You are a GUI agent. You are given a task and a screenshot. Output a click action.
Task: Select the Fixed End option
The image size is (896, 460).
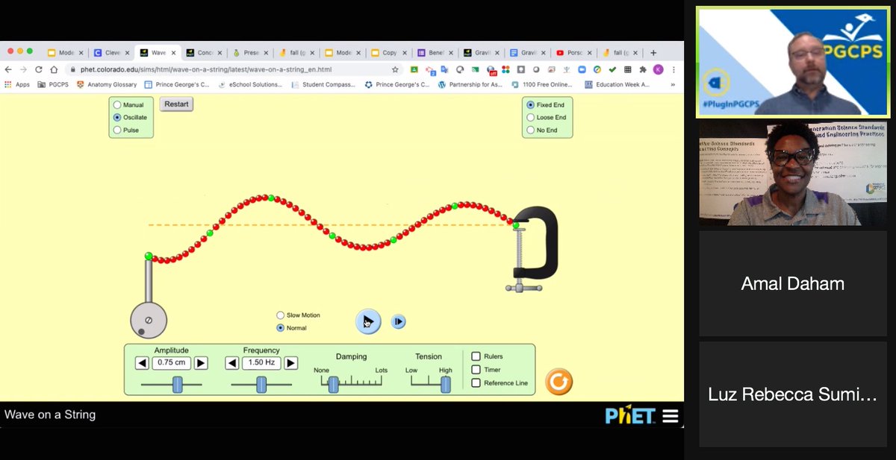(x=531, y=105)
